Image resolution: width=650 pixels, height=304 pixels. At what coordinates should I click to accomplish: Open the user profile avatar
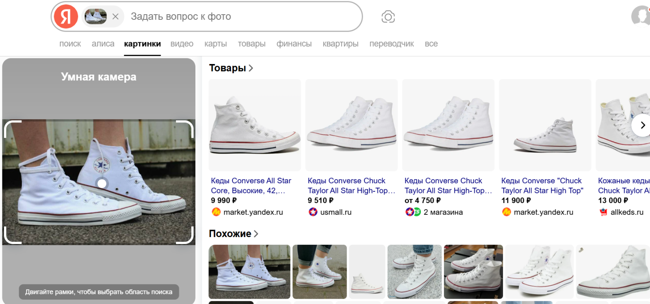pyautogui.click(x=641, y=16)
